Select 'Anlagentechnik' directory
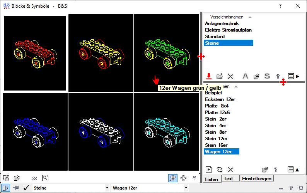The image size is (307, 193). pyautogui.click(x=222, y=23)
